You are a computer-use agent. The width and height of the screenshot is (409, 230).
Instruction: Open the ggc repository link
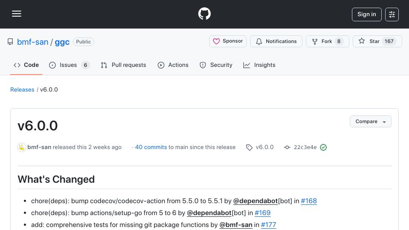coord(62,42)
